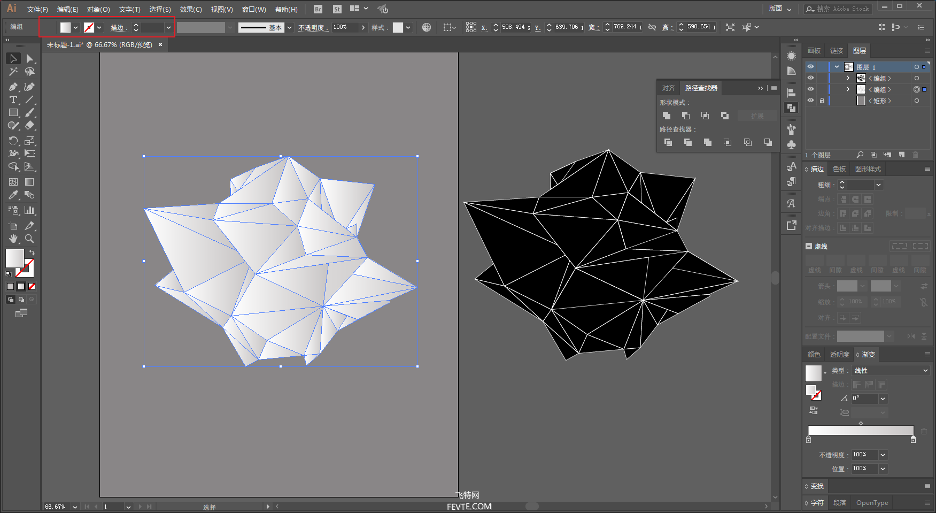
Task: Open the gradient angle dropdown
Action: [x=883, y=399]
